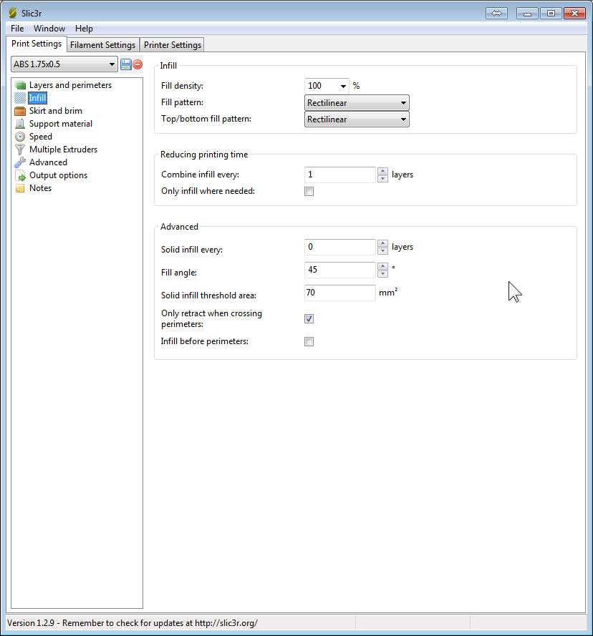593x636 pixels.
Task: Click the Notes icon
Action: [x=20, y=188]
